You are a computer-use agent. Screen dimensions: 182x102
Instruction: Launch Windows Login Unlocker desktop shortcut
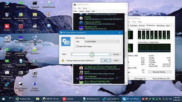click(21, 52)
